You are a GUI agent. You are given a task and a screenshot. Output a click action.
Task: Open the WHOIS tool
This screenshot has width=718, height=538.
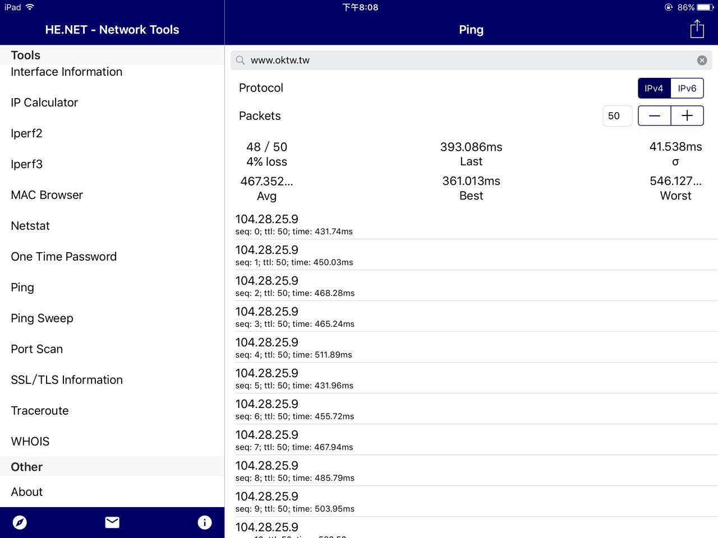(x=112, y=442)
